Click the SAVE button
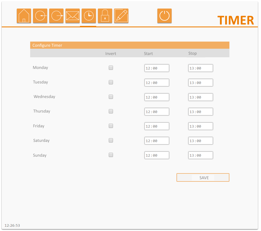 click(203, 177)
